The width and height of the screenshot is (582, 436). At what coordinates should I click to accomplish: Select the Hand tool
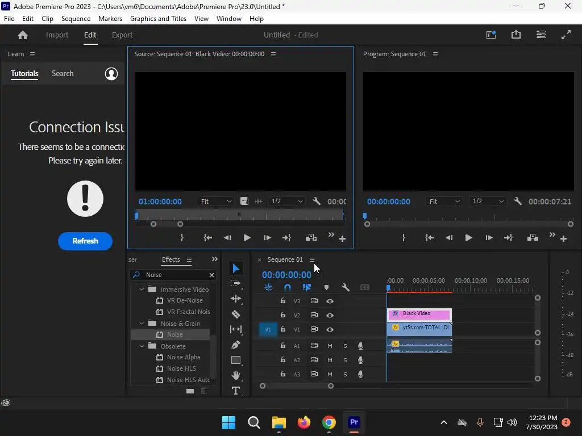(236, 375)
